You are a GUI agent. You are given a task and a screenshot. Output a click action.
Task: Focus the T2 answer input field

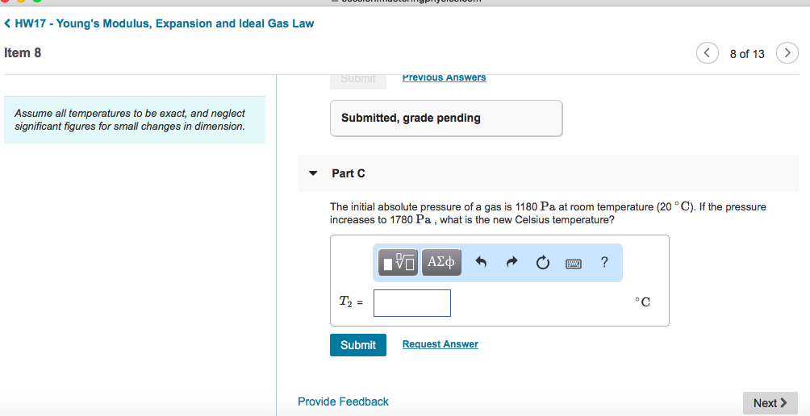411,303
